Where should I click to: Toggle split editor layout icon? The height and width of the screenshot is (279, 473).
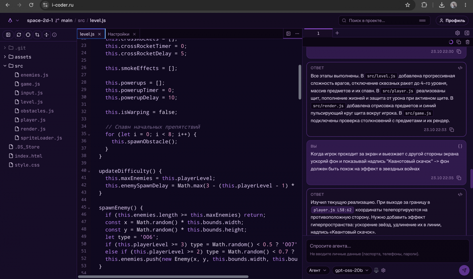tap(288, 34)
